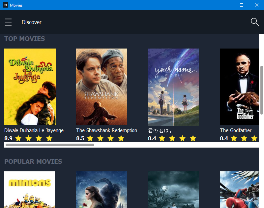This screenshot has width=264, height=208.
Task: Click the TOP MOVIES section heading
Action: tap(25, 39)
